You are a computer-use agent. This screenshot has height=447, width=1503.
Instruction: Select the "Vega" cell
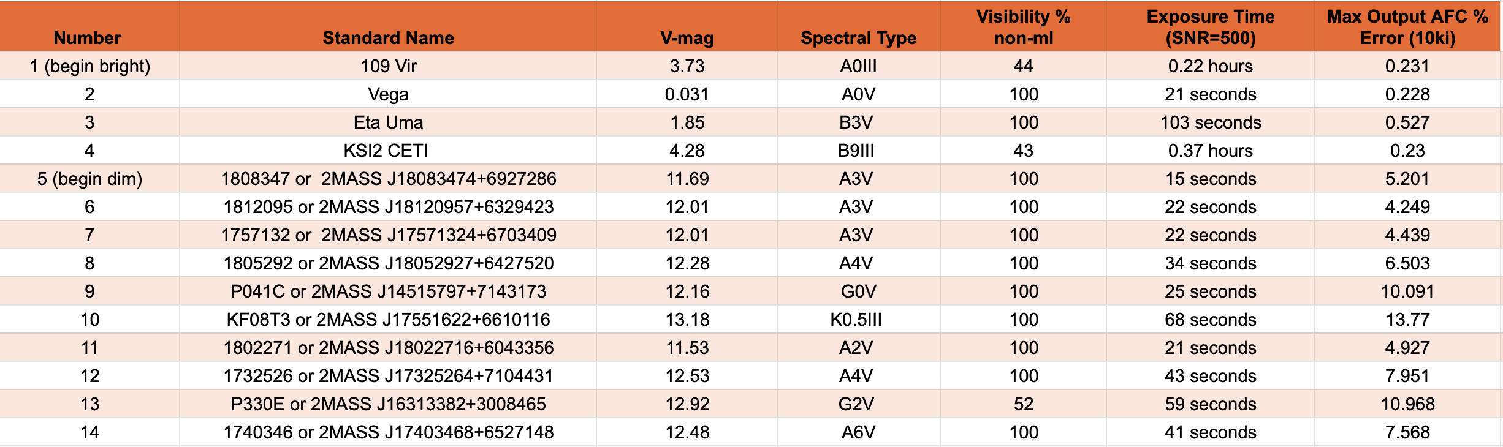click(388, 94)
